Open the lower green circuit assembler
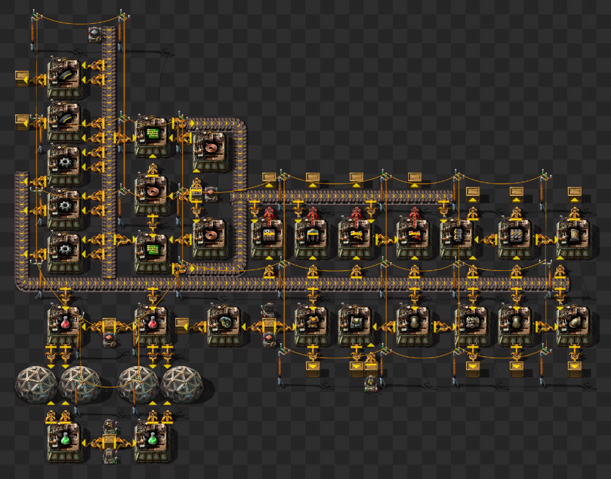 tap(152, 251)
